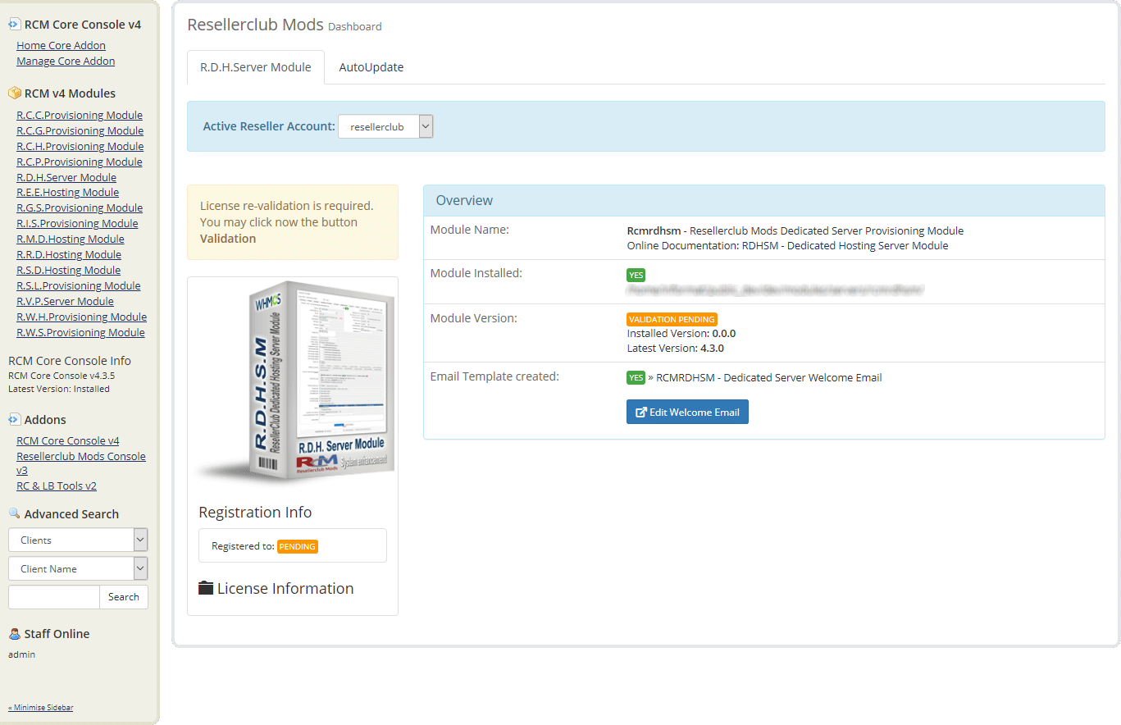Open R.C.C.Provisioning Module
This screenshot has width=1121, height=725.
(80, 116)
